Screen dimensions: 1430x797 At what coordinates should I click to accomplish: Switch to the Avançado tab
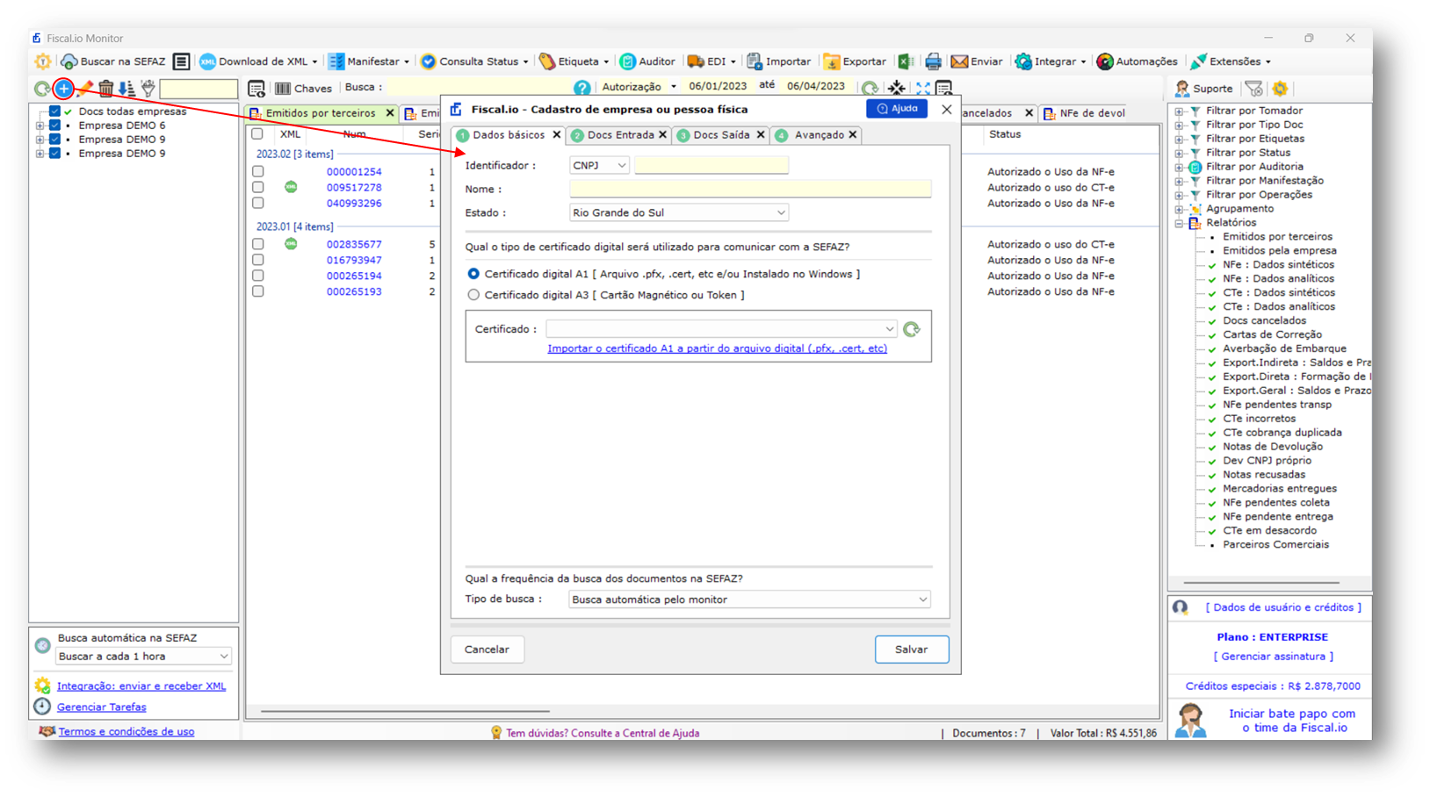[819, 135]
